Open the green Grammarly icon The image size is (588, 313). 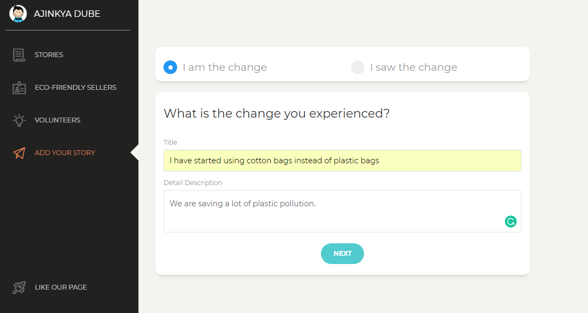pyautogui.click(x=511, y=222)
